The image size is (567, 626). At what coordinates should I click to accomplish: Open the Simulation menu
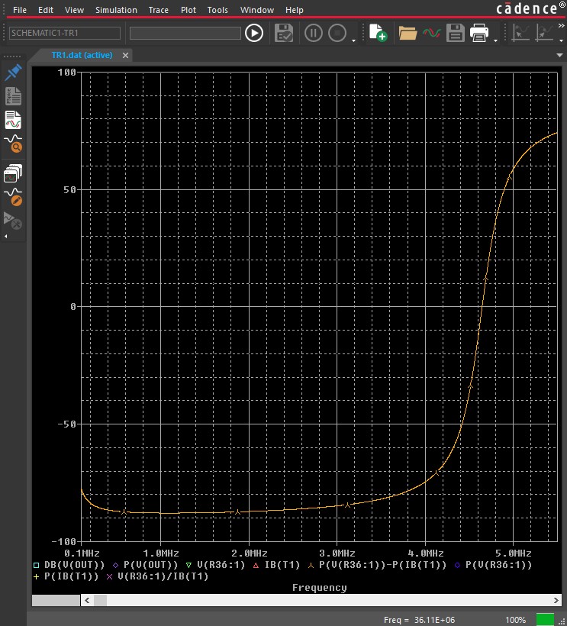[x=116, y=10]
